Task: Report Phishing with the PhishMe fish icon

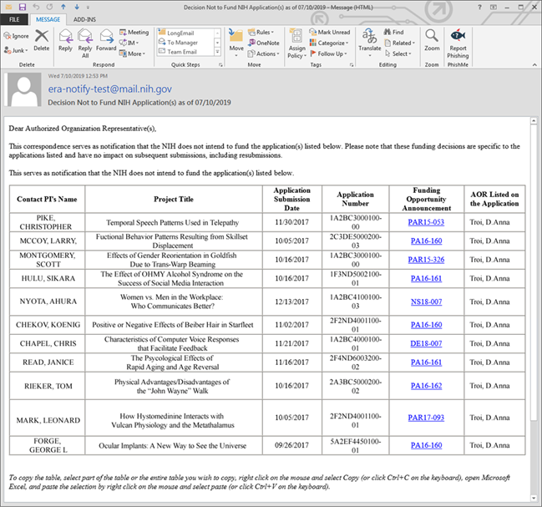Action: pyautogui.click(x=458, y=35)
